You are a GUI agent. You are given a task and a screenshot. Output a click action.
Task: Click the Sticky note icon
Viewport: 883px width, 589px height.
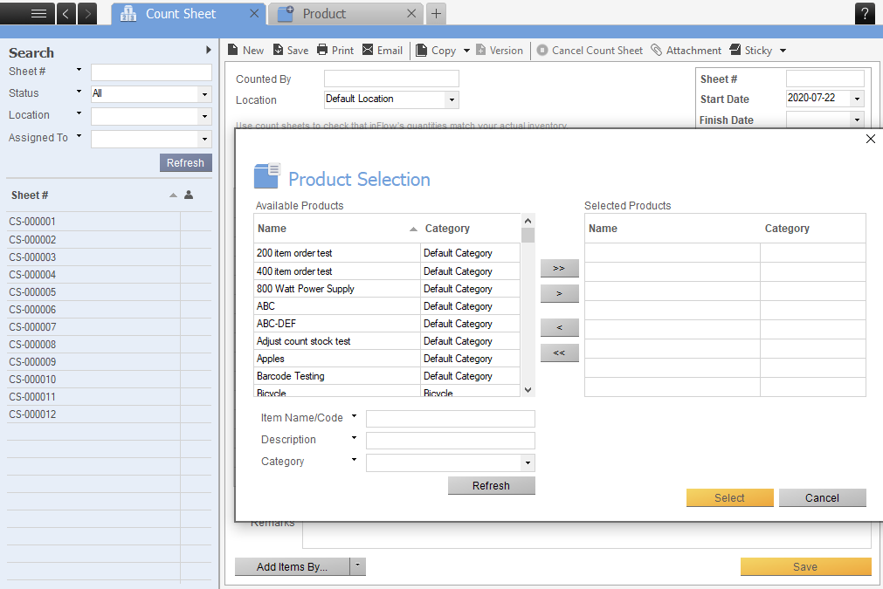point(735,51)
